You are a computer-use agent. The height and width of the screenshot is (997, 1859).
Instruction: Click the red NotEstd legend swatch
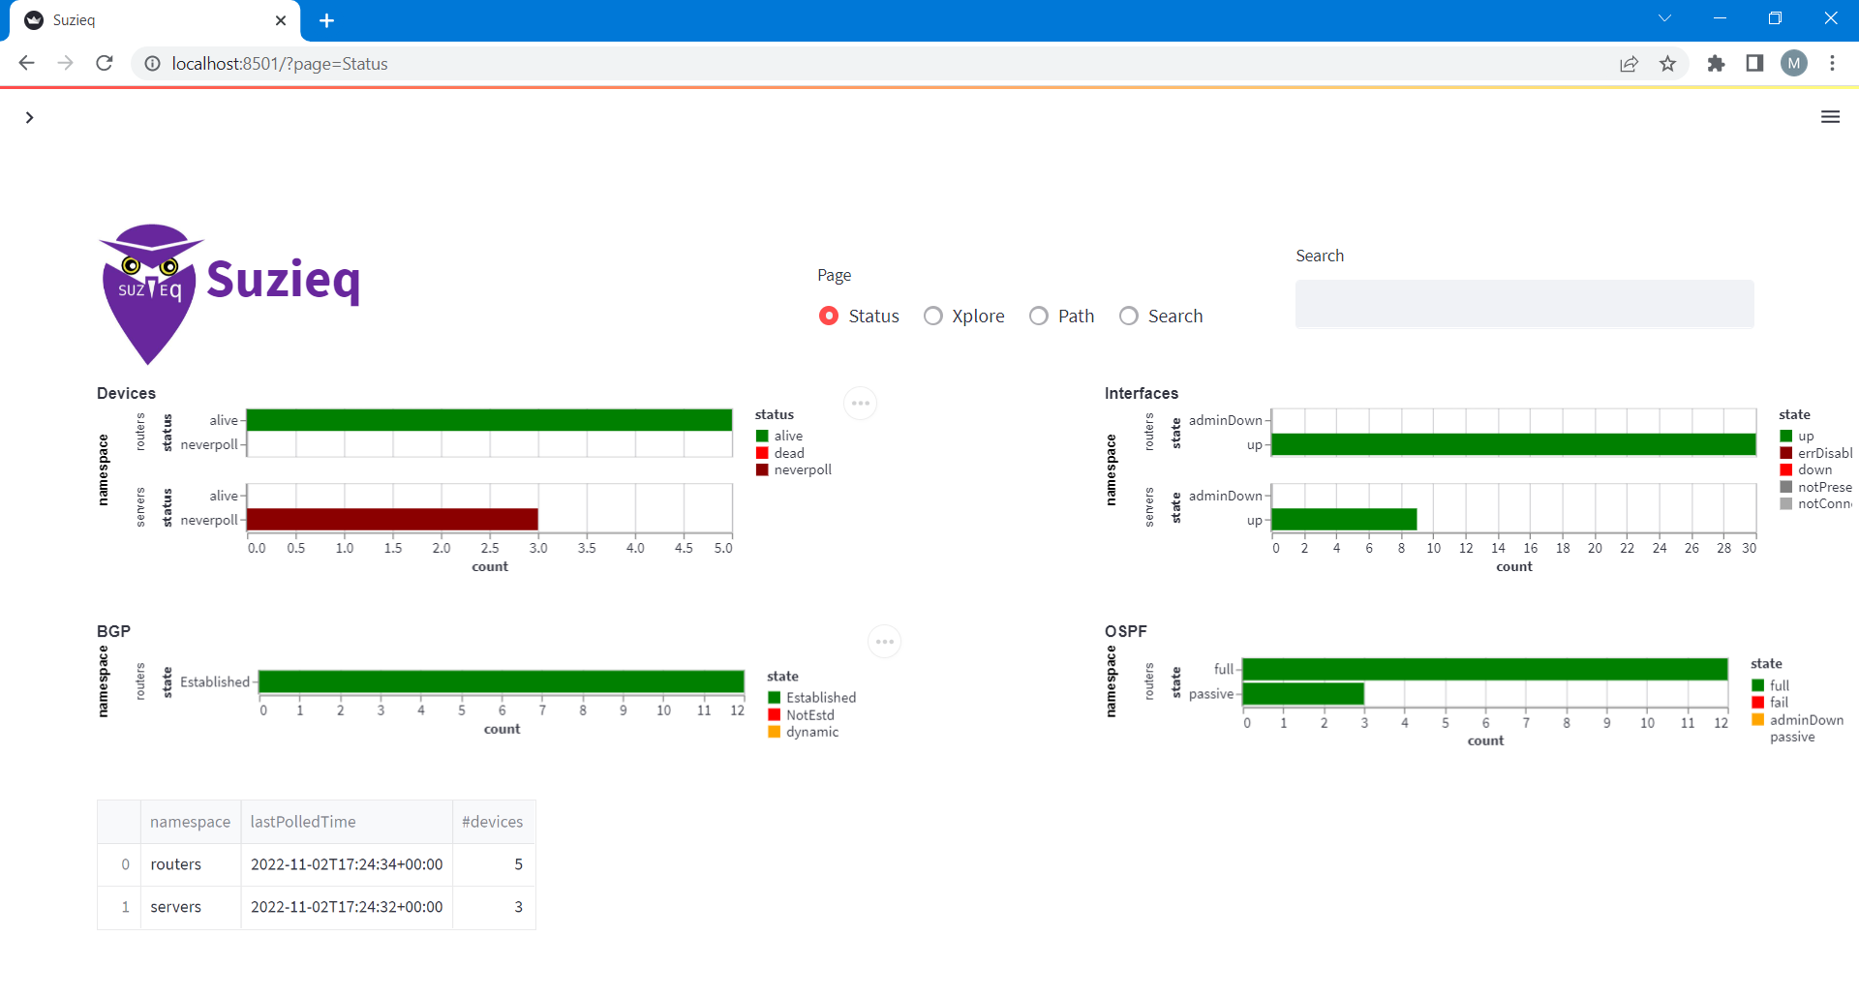[775, 714]
